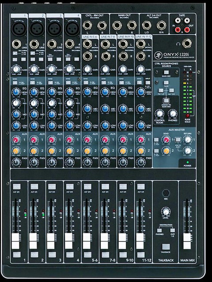The width and height of the screenshot is (212, 282).
Task: Click the Aux Master Send 1 knob
Action: pos(166,140)
